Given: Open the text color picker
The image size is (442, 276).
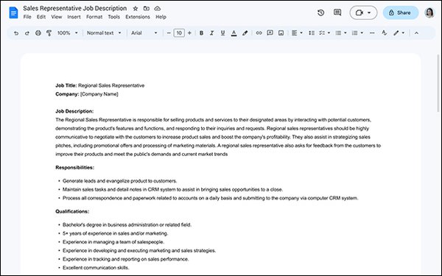Looking at the screenshot, I should (234, 33).
